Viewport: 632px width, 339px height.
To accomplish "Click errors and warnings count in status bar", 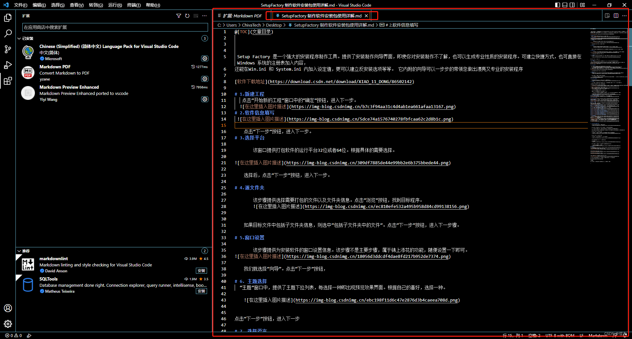I will [13, 335].
